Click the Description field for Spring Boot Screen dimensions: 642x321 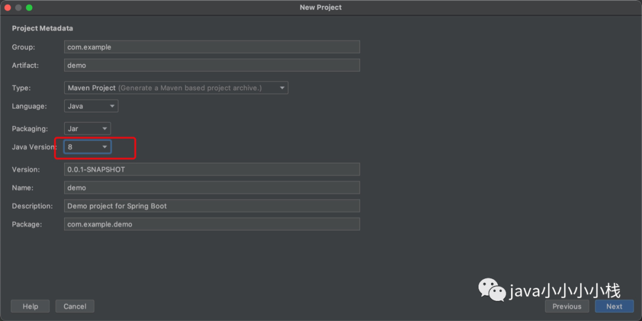[x=212, y=206]
